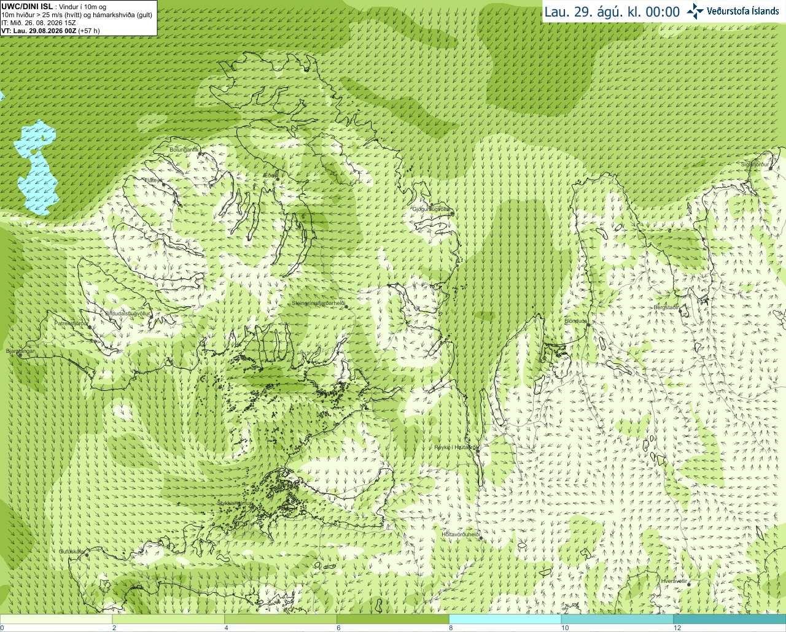Select the Bolungarvík station marker
Screen dimensions: 786x632
pos(200,153)
